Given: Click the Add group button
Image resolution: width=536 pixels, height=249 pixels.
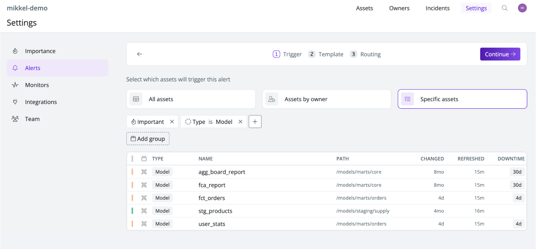Looking at the screenshot, I should click(148, 139).
